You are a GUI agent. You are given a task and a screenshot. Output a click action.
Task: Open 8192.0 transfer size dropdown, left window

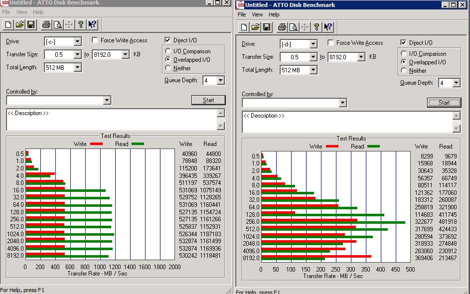point(125,54)
